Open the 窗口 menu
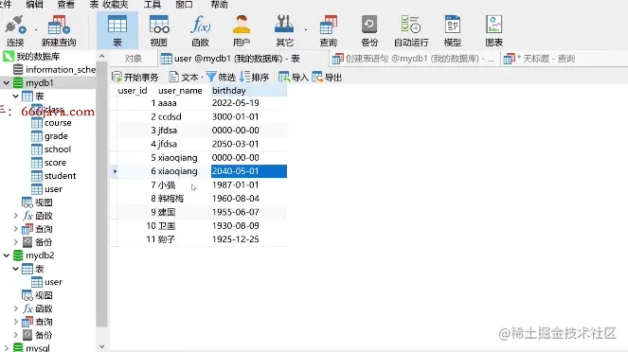The height and width of the screenshot is (352, 628). (x=185, y=5)
